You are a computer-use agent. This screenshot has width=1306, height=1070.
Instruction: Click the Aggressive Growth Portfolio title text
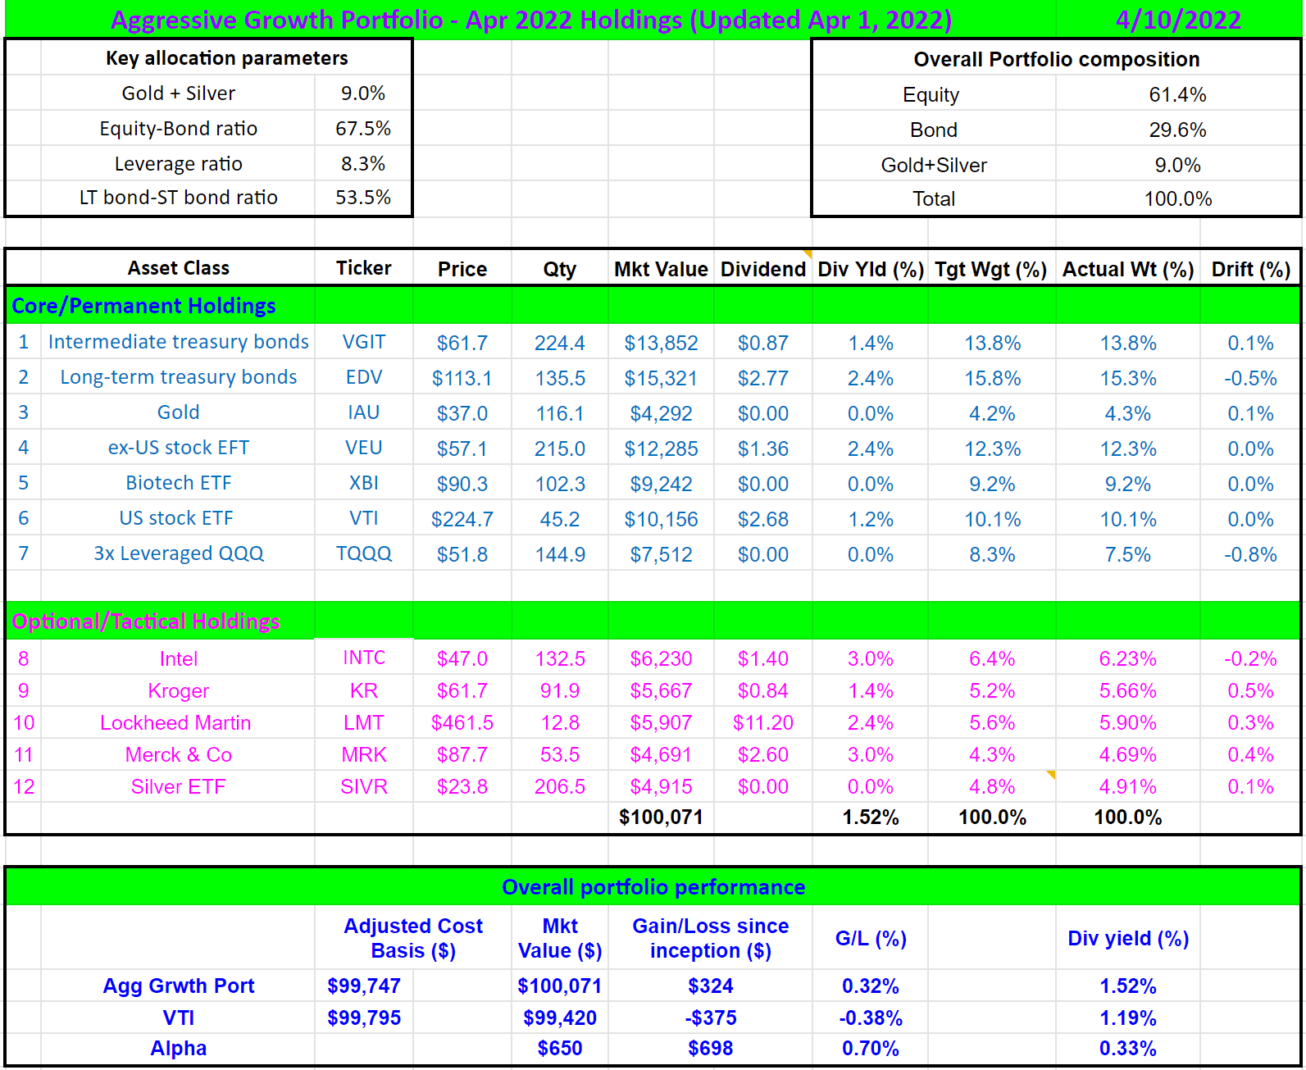point(531,20)
